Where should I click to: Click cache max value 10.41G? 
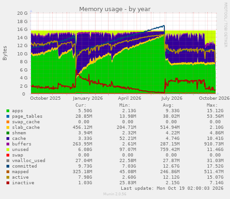click(215, 139)
